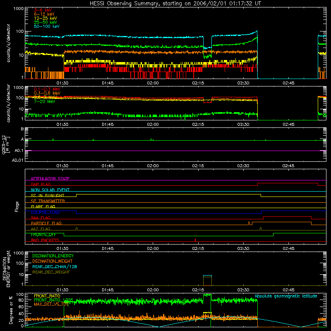Select the SC_TRANSMITTER flag label
This screenshot has width=331, height=331.
[x=48, y=201]
